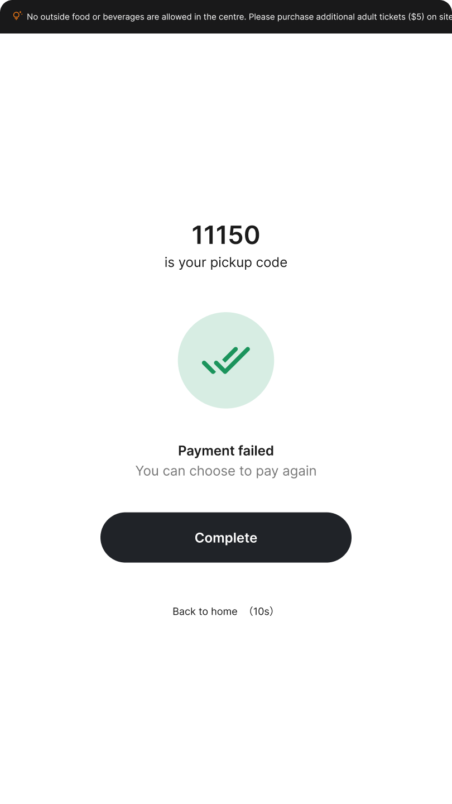
Task: Select the pickup code 11150
Action: click(x=226, y=235)
